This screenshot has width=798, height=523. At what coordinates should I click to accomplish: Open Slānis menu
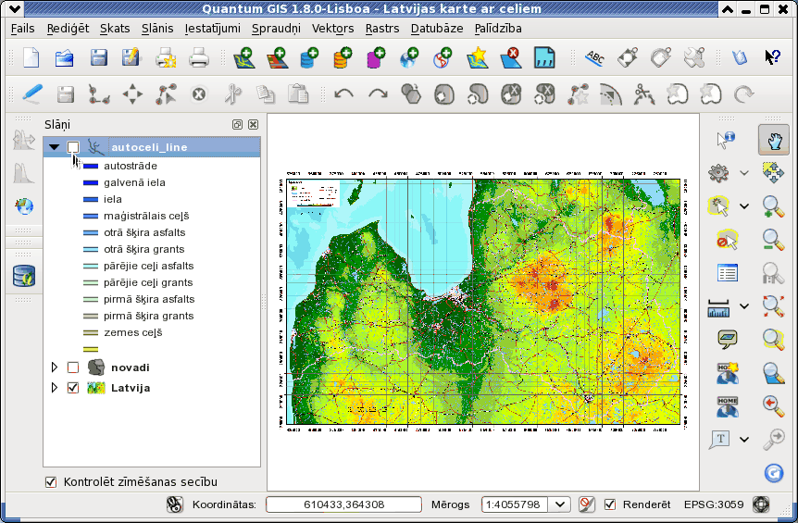pyautogui.click(x=157, y=29)
